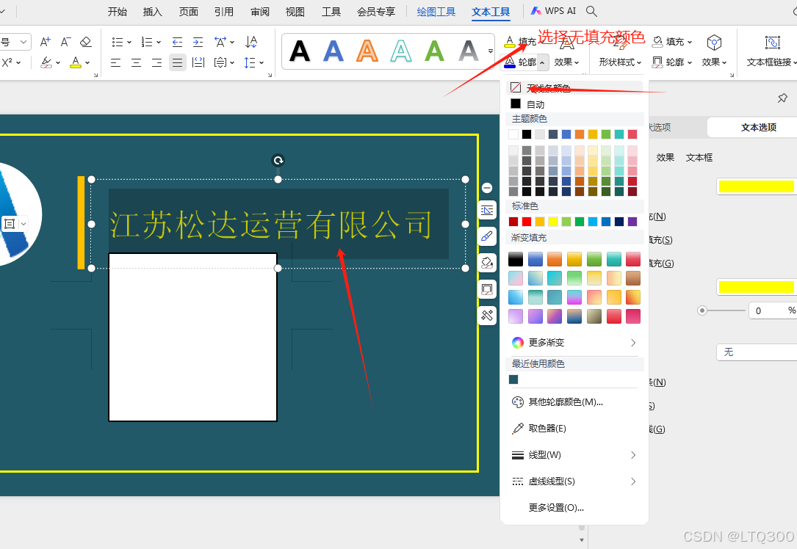Open the text outline (轮廓) dropdown arrow
The height and width of the screenshot is (549, 797).
click(542, 62)
